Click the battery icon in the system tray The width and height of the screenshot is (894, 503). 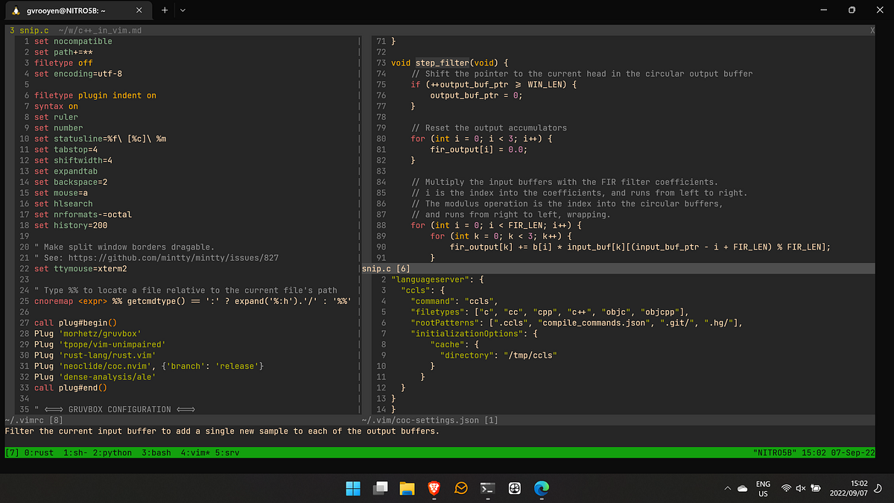[816, 489]
